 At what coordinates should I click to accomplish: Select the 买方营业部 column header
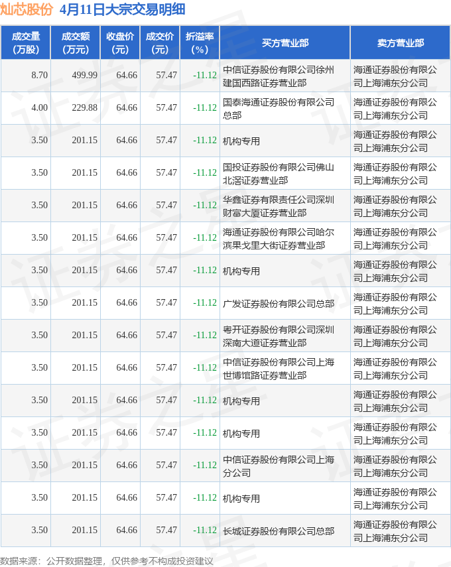[285, 42]
